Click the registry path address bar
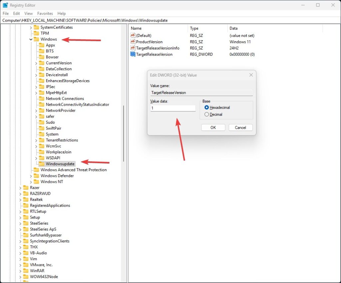 coord(170,20)
